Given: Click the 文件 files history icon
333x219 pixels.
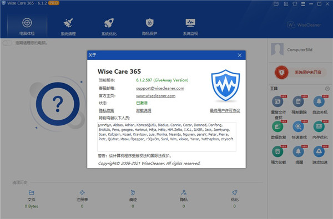Looking at the screenshot, I should click(31, 192).
